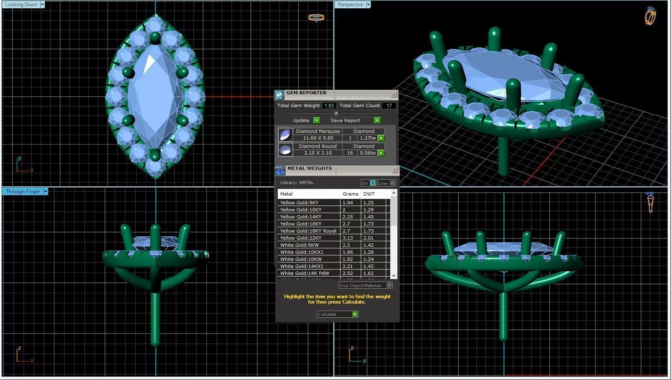Open the Looking Down viewport dropdown
Image resolution: width=671 pixels, height=380 pixels.
click(42, 5)
